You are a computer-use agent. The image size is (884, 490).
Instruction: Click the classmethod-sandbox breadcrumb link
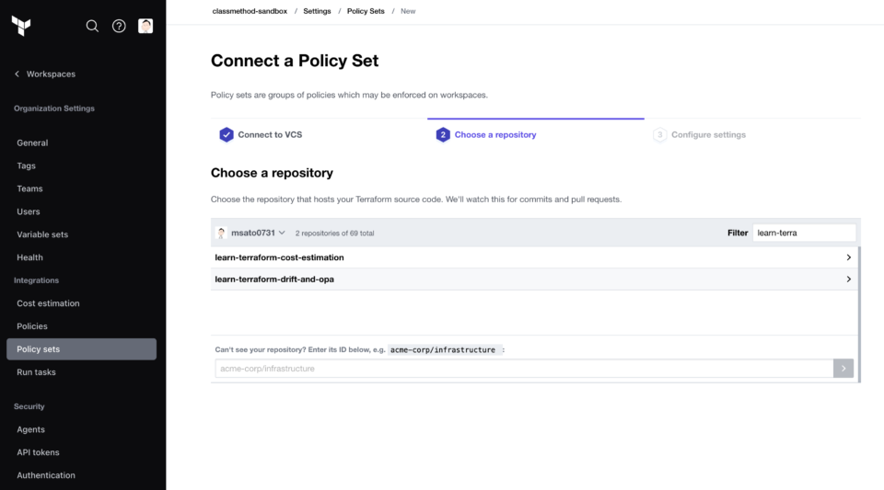tap(250, 11)
